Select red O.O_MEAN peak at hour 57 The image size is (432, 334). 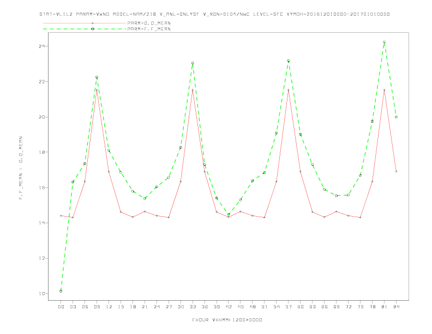pyautogui.click(x=289, y=90)
